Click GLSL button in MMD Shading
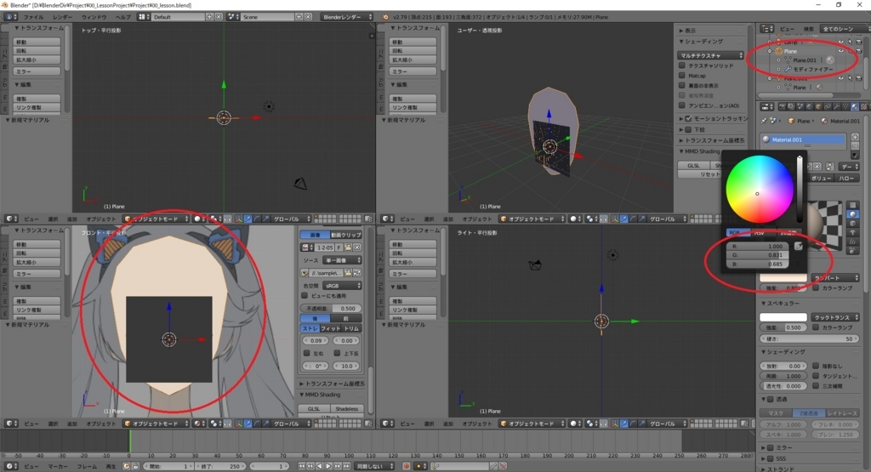This screenshot has width=871, height=472. pyautogui.click(x=693, y=166)
